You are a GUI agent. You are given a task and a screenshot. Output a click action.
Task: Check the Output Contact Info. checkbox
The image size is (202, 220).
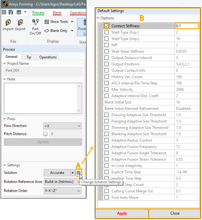106,70
